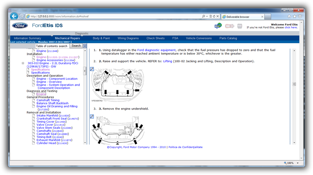
Task: Go back using the browser back arrow
Action: 14,16
